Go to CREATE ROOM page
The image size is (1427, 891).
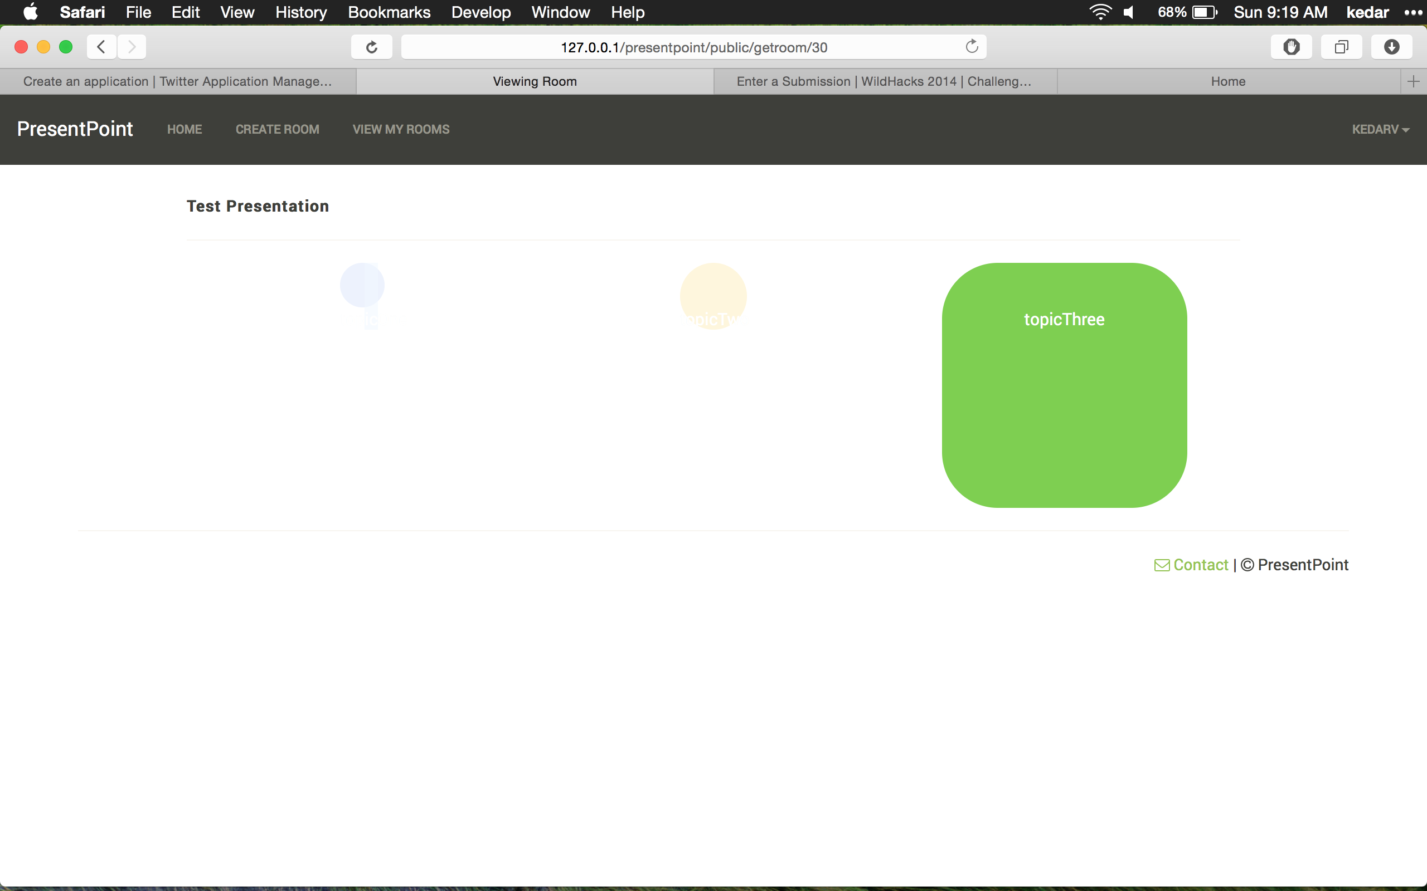(x=277, y=130)
